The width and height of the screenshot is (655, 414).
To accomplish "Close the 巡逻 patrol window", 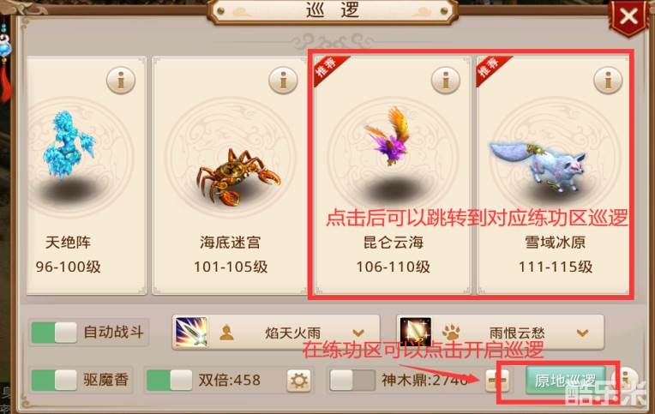I will point(628,16).
